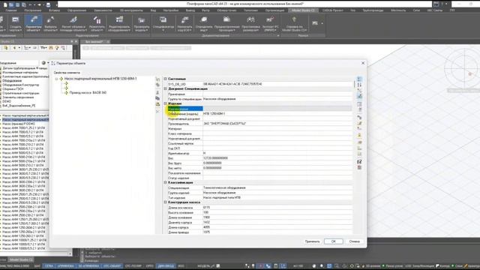Launch the Проверить модель ribbon tool

pos(141,24)
